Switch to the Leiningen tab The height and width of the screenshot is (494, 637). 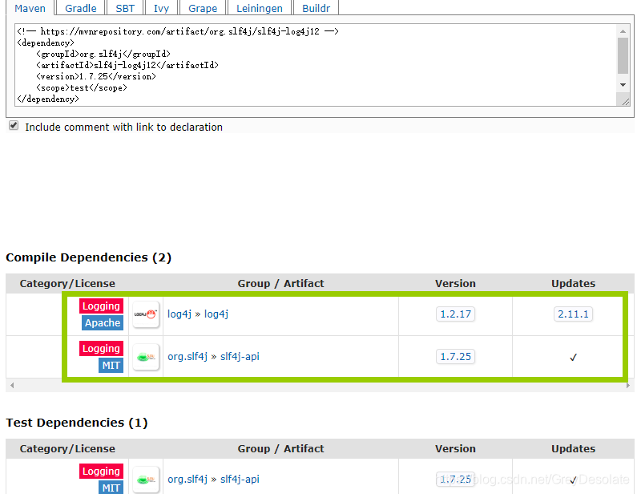(260, 8)
